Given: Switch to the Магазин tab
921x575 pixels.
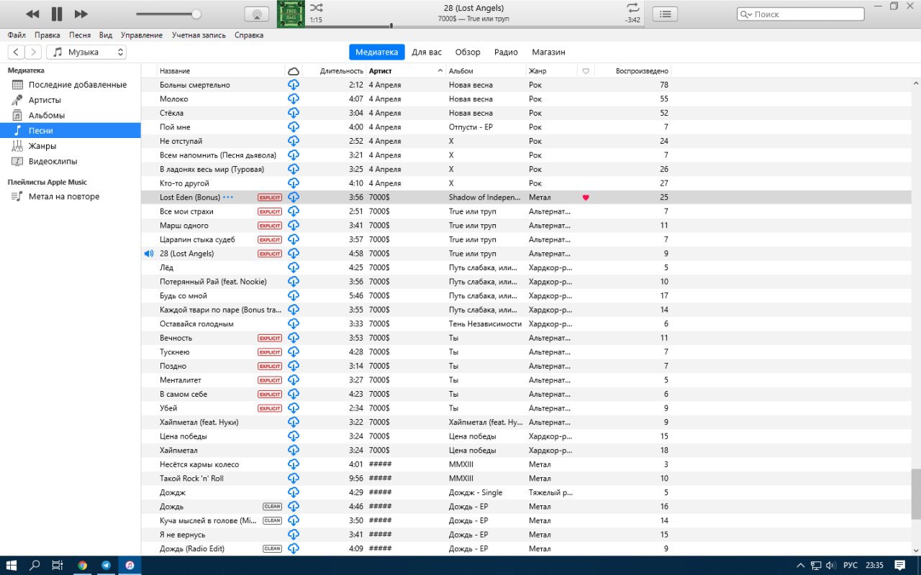Looking at the screenshot, I should [548, 52].
